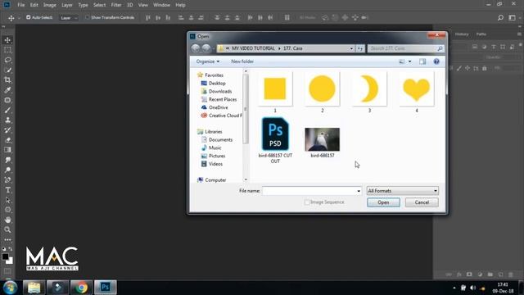
Task: Select the Hand tool
Action: 7,220
